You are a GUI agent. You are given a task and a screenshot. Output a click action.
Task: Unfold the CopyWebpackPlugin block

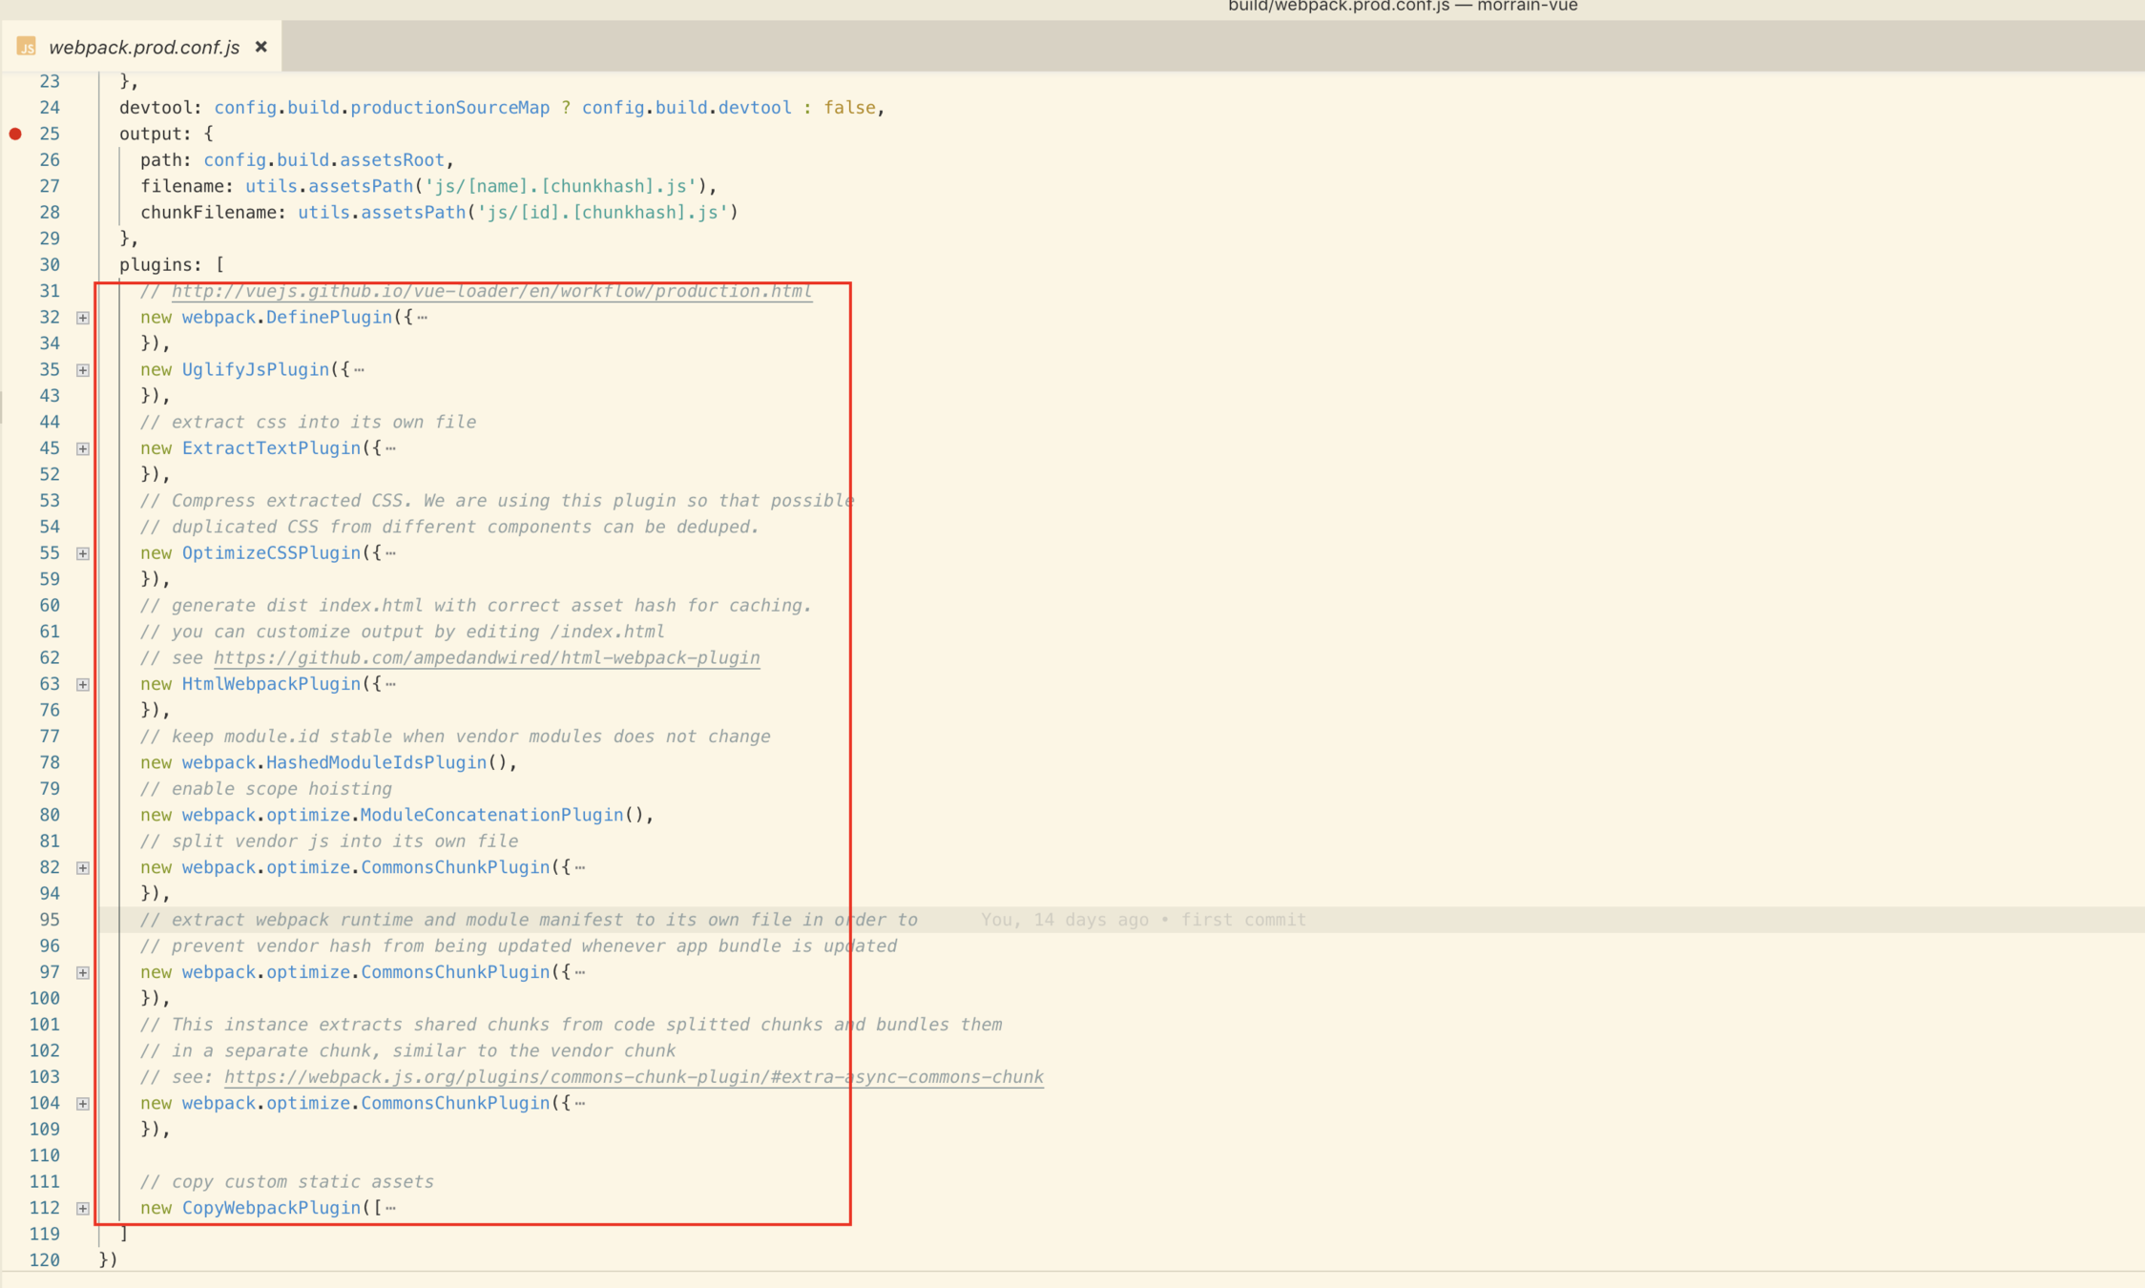(x=83, y=1208)
